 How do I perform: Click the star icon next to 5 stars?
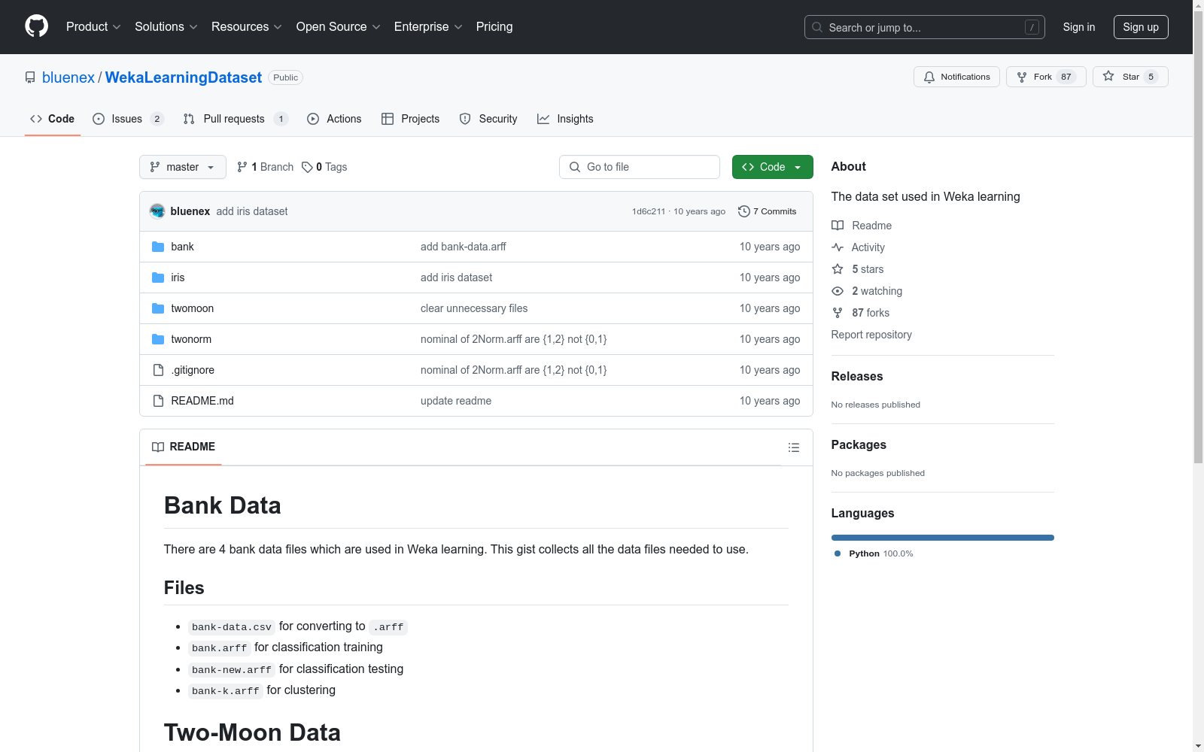pyautogui.click(x=838, y=269)
